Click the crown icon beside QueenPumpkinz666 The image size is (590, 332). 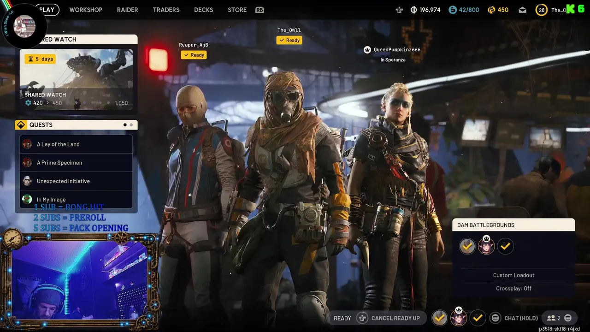coord(367,50)
